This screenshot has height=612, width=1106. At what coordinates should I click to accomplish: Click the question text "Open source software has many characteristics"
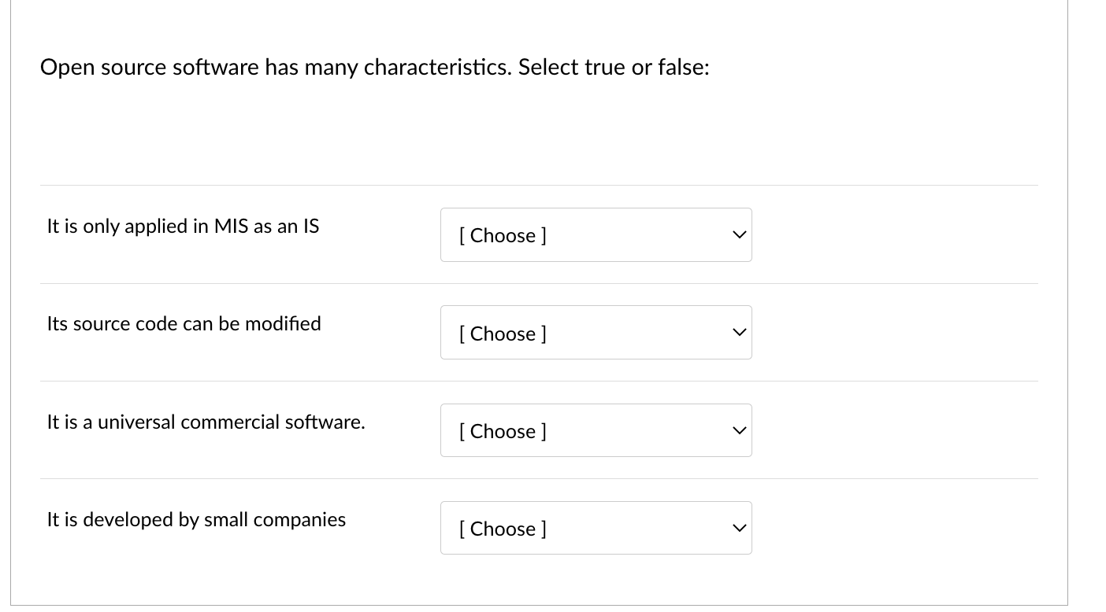(276, 68)
